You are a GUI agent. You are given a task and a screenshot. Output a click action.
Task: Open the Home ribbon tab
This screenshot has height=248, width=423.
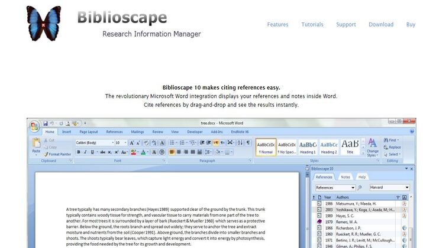click(50, 132)
